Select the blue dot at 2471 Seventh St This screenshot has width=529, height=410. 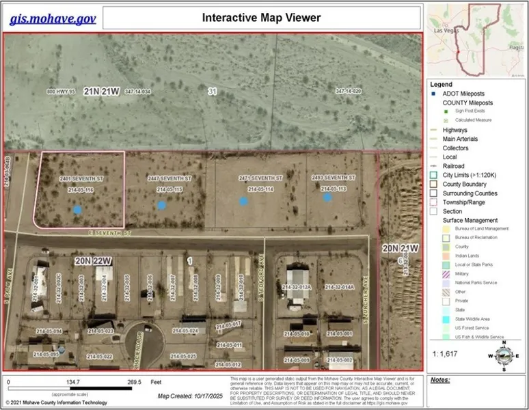tap(243, 201)
